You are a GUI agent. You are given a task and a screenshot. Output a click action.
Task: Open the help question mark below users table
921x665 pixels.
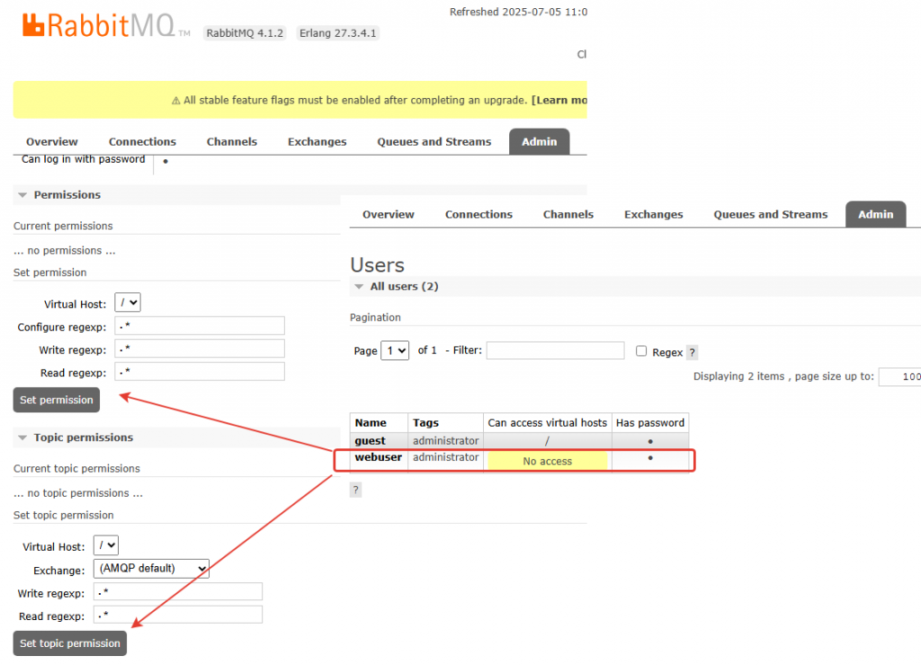pos(355,490)
